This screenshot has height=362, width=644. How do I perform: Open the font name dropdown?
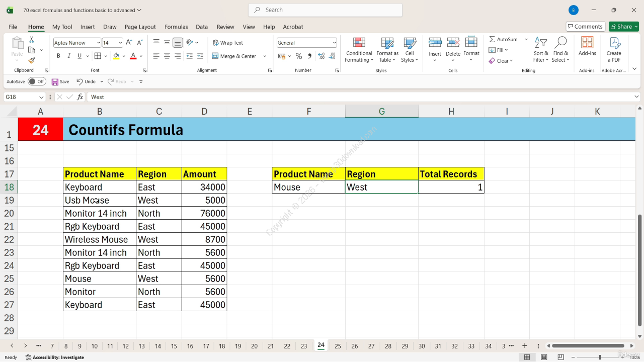tap(98, 43)
